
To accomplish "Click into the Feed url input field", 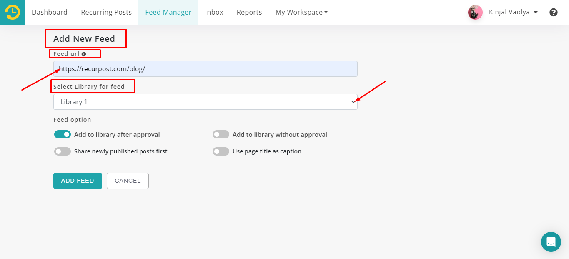I will pyautogui.click(x=205, y=69).
